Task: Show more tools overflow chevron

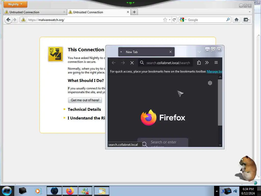Action: [207, 63]
